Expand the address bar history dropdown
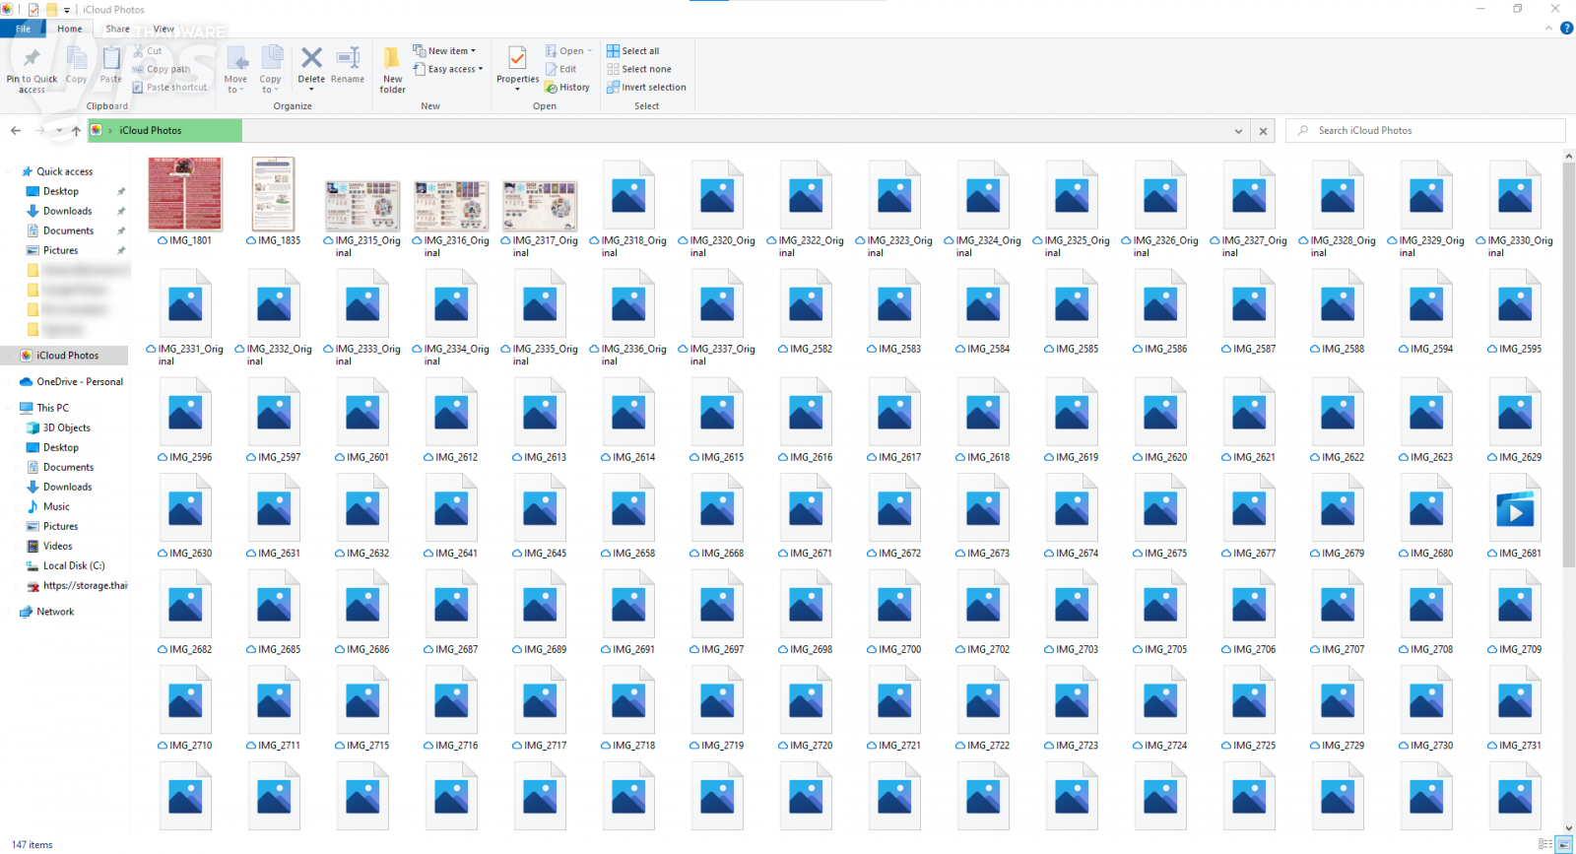Viewport: 1576px width, 854px height. [x=1238, y=131]
